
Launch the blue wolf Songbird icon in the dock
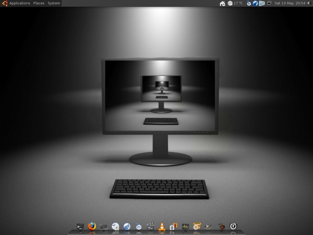point(127,226)
